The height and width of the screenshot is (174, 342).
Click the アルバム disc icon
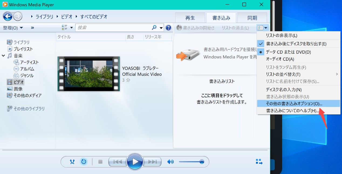(16, 69)
